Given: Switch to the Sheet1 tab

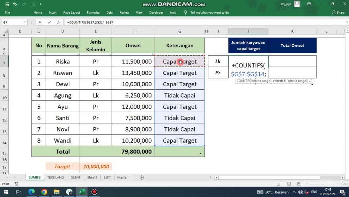Looking at the screenshot, I should point(92,177).
